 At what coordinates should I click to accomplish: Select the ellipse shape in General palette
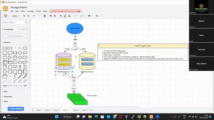(25, 48)
